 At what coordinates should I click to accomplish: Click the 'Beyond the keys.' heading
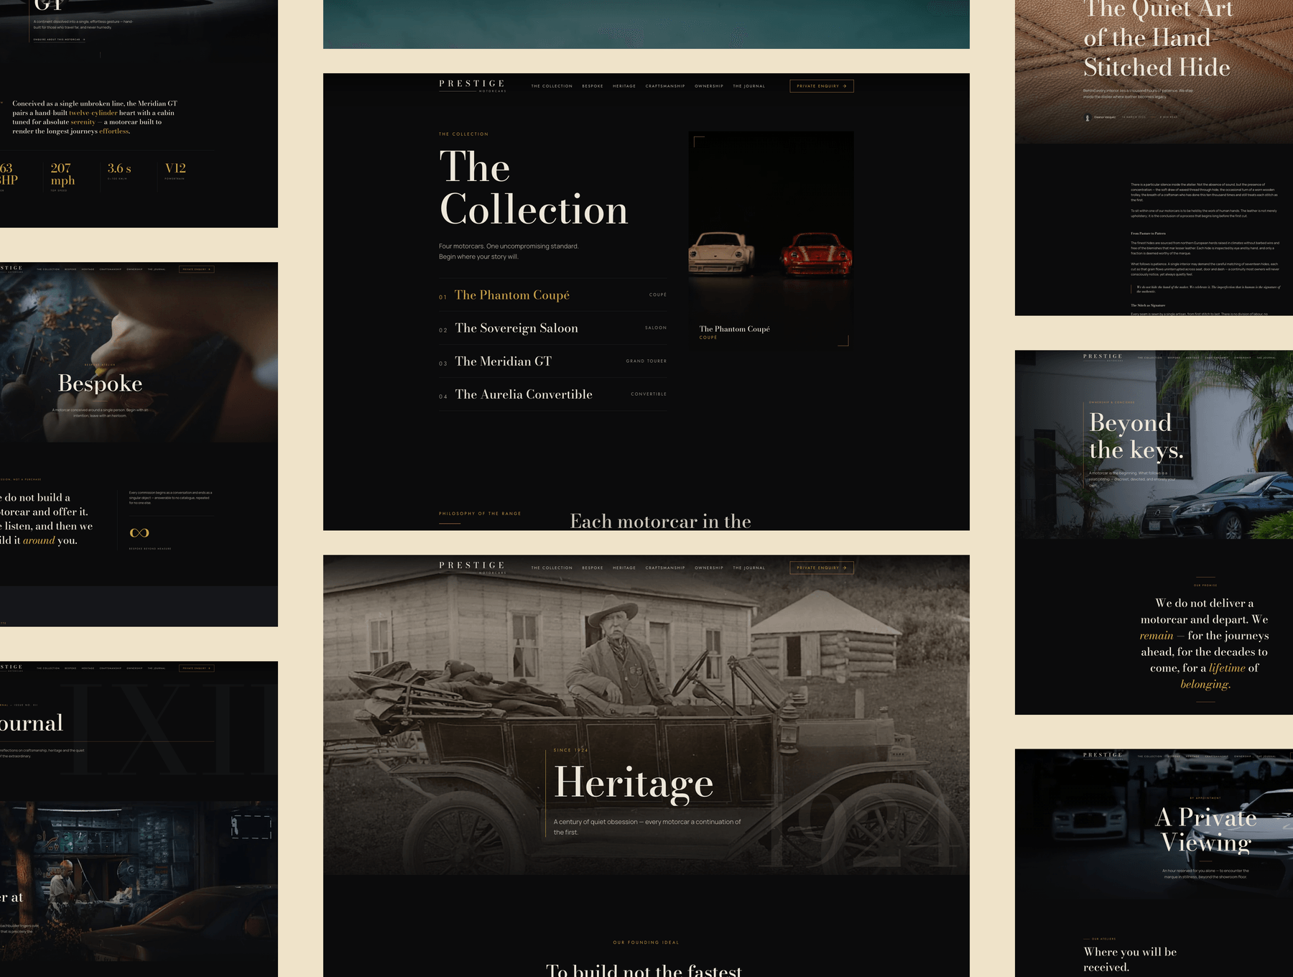click(x=1136, y=436)
